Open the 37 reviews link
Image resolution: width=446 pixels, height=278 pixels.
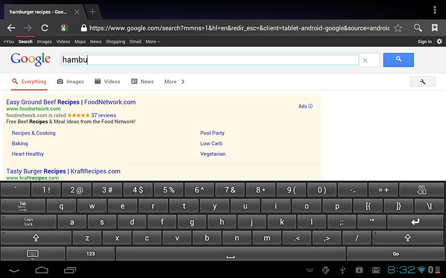(x=104, y=116)
